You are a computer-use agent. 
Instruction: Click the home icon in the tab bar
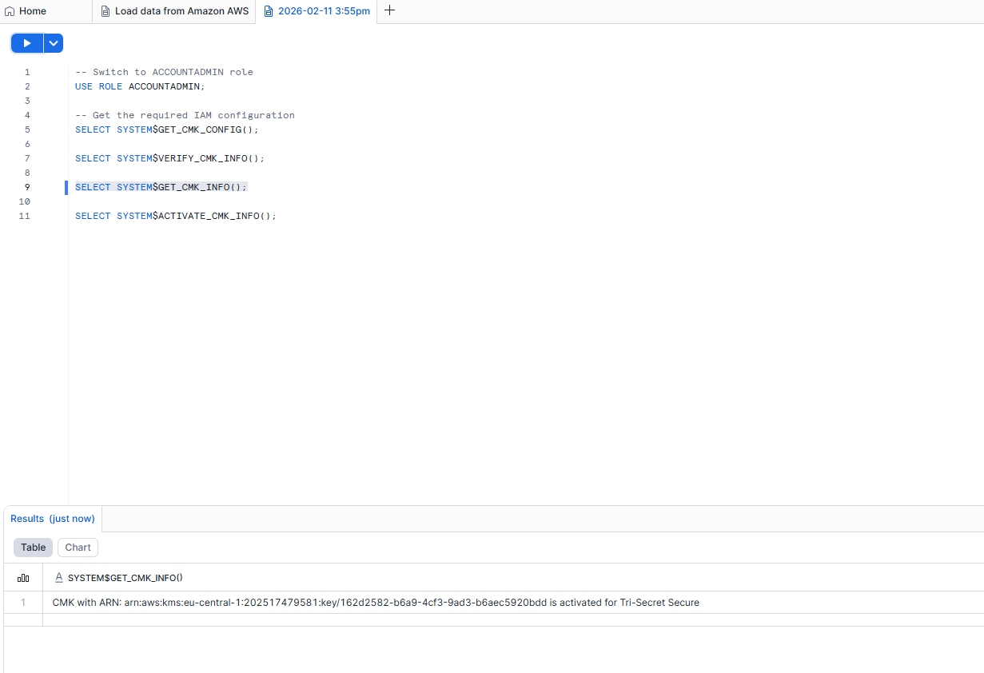[x=10, y=11]
